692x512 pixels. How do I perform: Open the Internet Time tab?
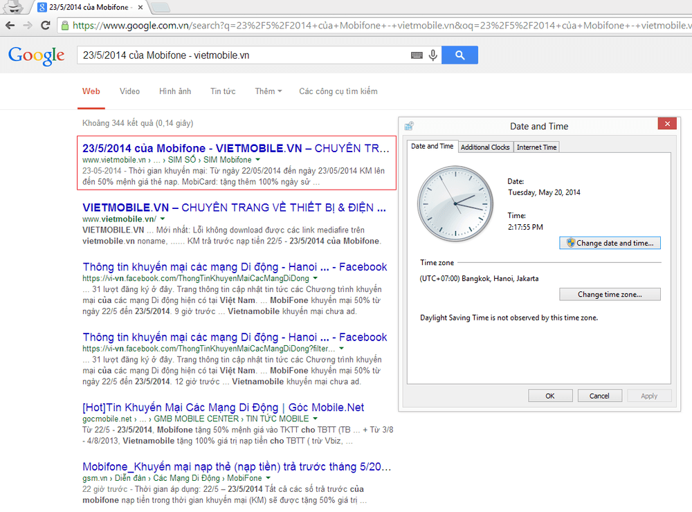(537, 147)
